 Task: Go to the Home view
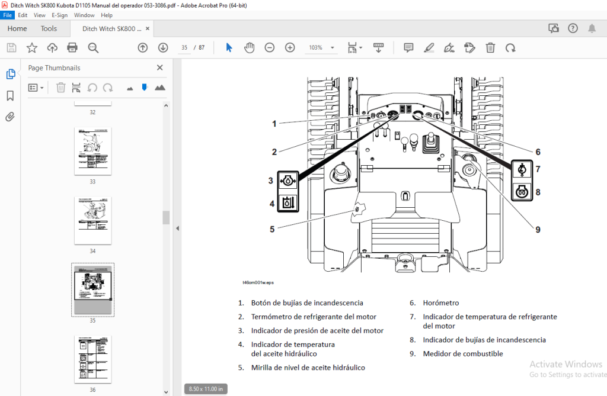[17, 28]
